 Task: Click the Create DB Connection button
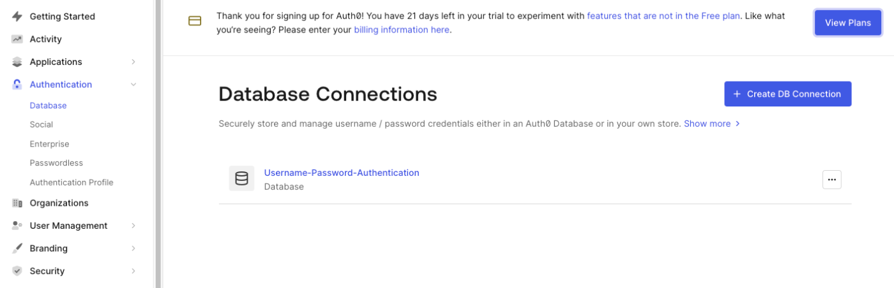coord(787,94)
